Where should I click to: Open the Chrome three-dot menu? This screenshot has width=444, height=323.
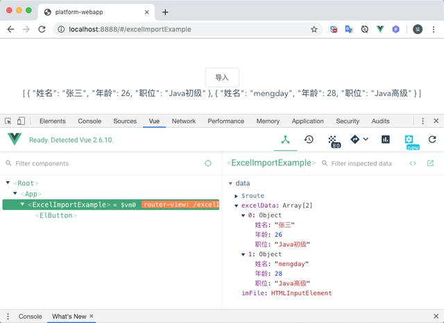coord(433,29)
